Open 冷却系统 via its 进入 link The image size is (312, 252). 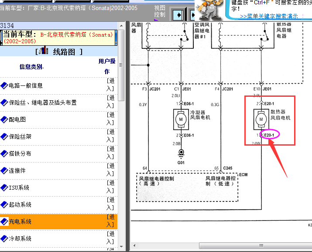coord(110,238)
